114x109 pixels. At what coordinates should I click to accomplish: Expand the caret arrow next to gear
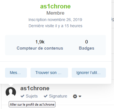click(80, 96)
